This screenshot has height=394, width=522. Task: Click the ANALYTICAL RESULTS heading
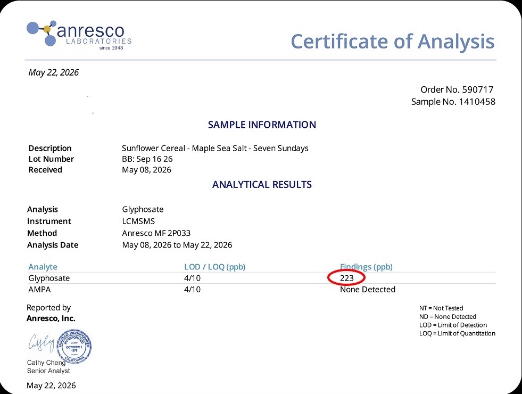point(262,185)
